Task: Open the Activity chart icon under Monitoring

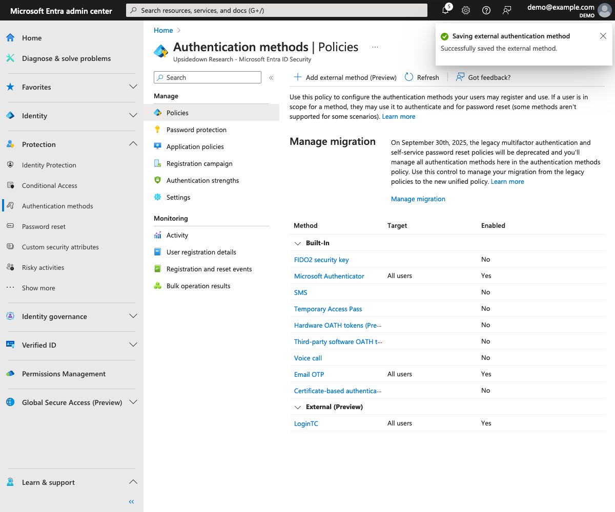Action: (158, 235)
